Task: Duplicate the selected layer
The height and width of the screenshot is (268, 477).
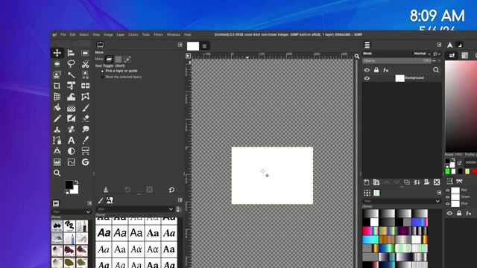Action: 407,182
